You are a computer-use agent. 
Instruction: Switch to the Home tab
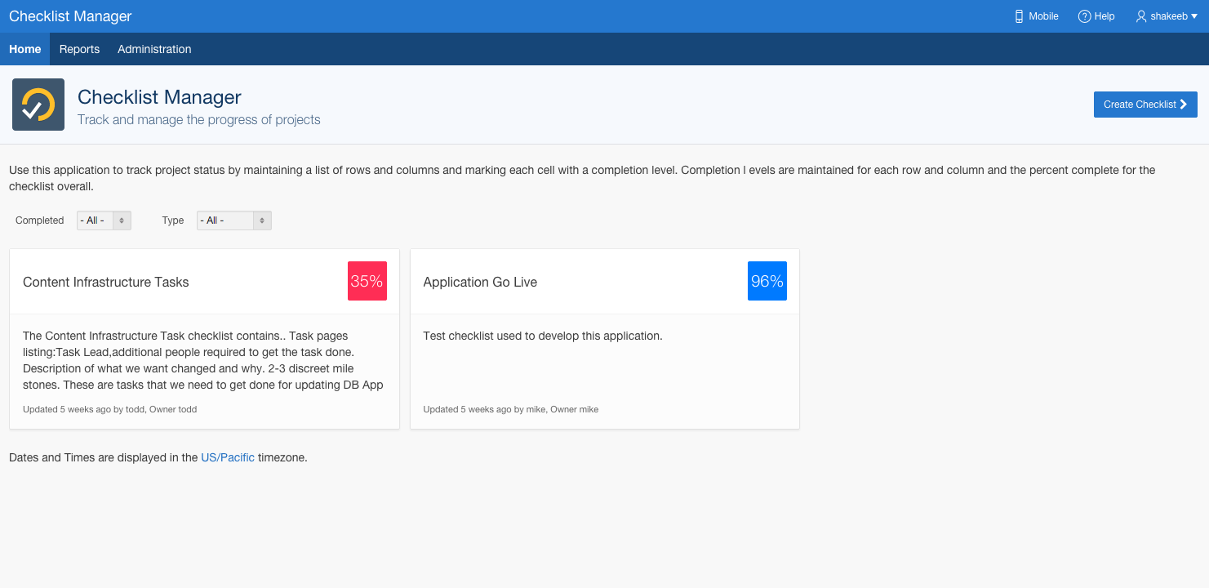click(x=25, y=49)
